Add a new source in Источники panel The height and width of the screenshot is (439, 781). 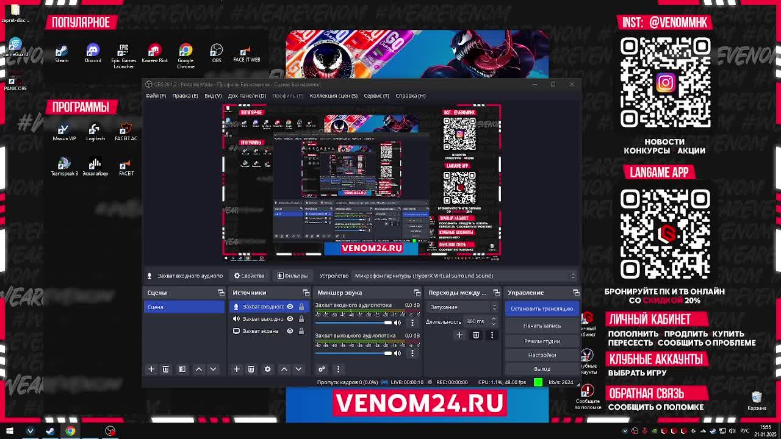(x=237, y=369)
